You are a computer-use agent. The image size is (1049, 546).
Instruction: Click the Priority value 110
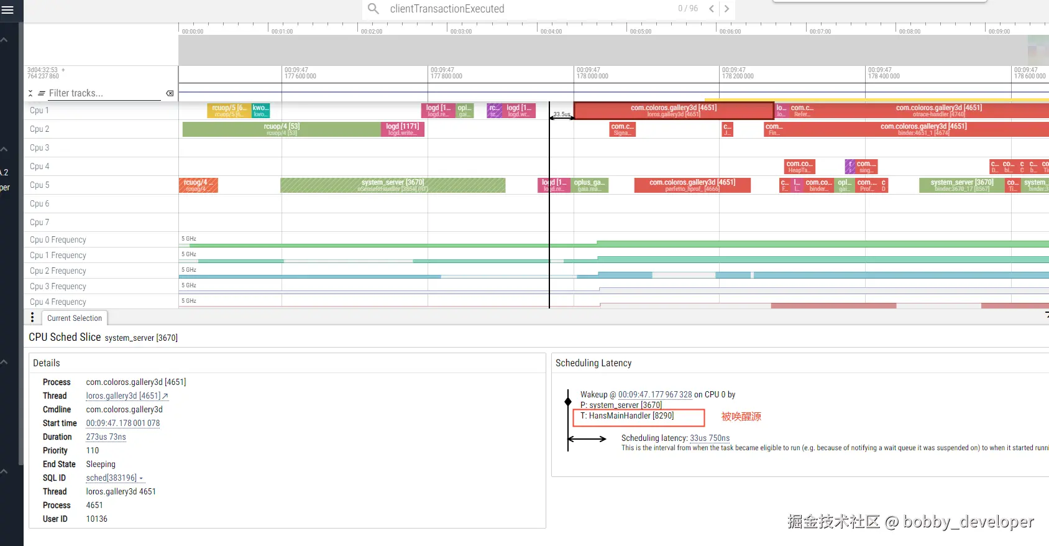coord(93,451)
